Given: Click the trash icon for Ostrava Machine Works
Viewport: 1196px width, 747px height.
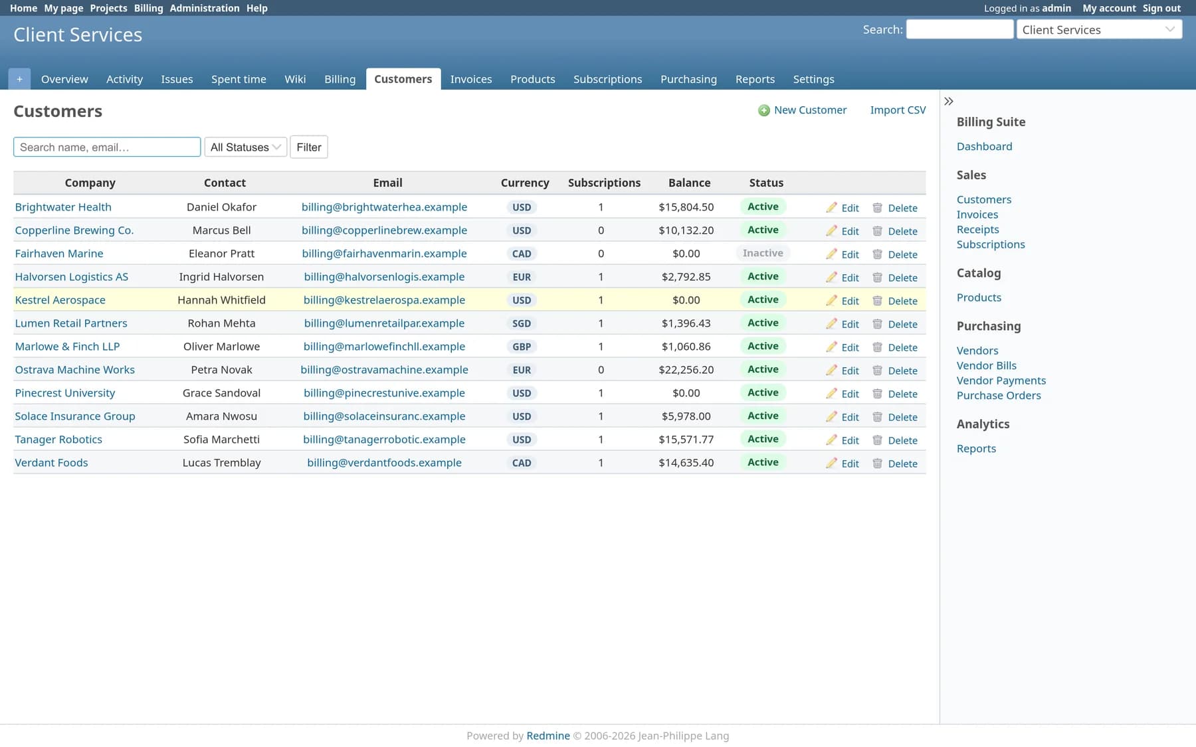Looking at the screenshot, I should (877, 370).
